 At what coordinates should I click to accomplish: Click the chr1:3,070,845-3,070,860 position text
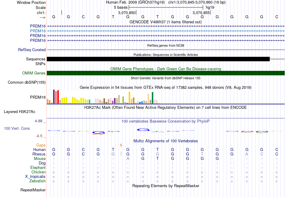coord(197,2)
